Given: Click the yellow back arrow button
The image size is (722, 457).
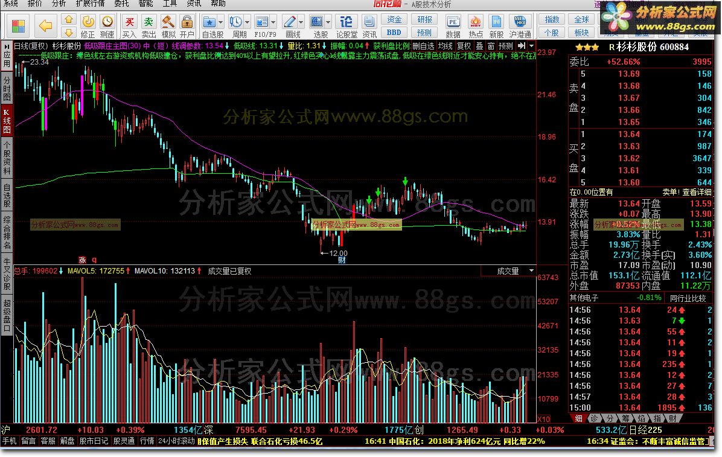Looking at the screenshot, I should coord(45,26).
